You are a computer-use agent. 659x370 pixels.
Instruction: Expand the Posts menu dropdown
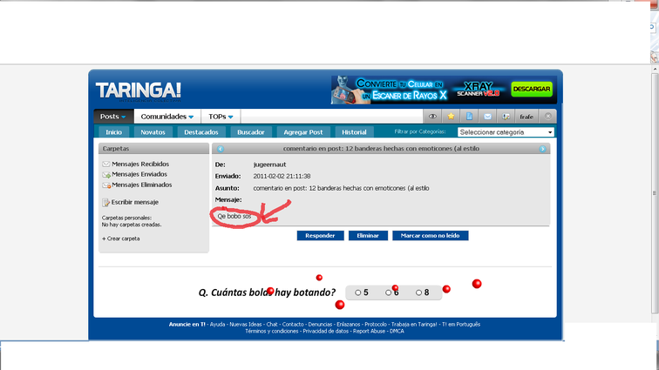point(113,117)
